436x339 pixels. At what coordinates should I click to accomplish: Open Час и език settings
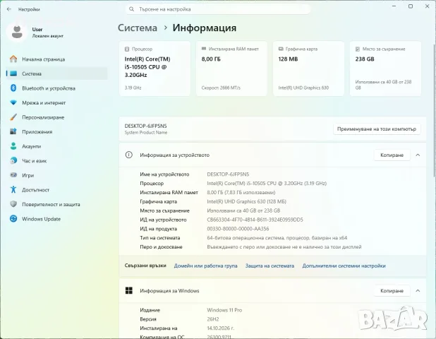(x=56, y=160)
